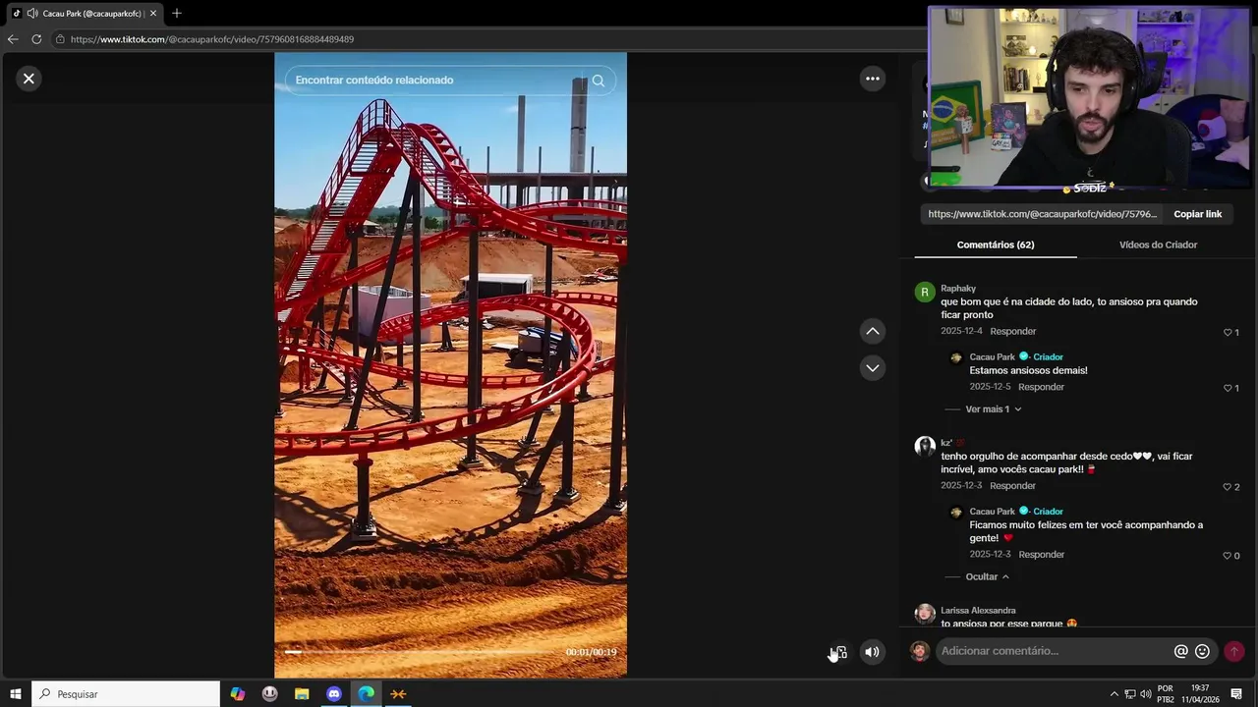Image resolution: width=1258 pixels, height=707 pixels.
Task: Reply to kz's comment via Responder
Action: pos(1012,486)
